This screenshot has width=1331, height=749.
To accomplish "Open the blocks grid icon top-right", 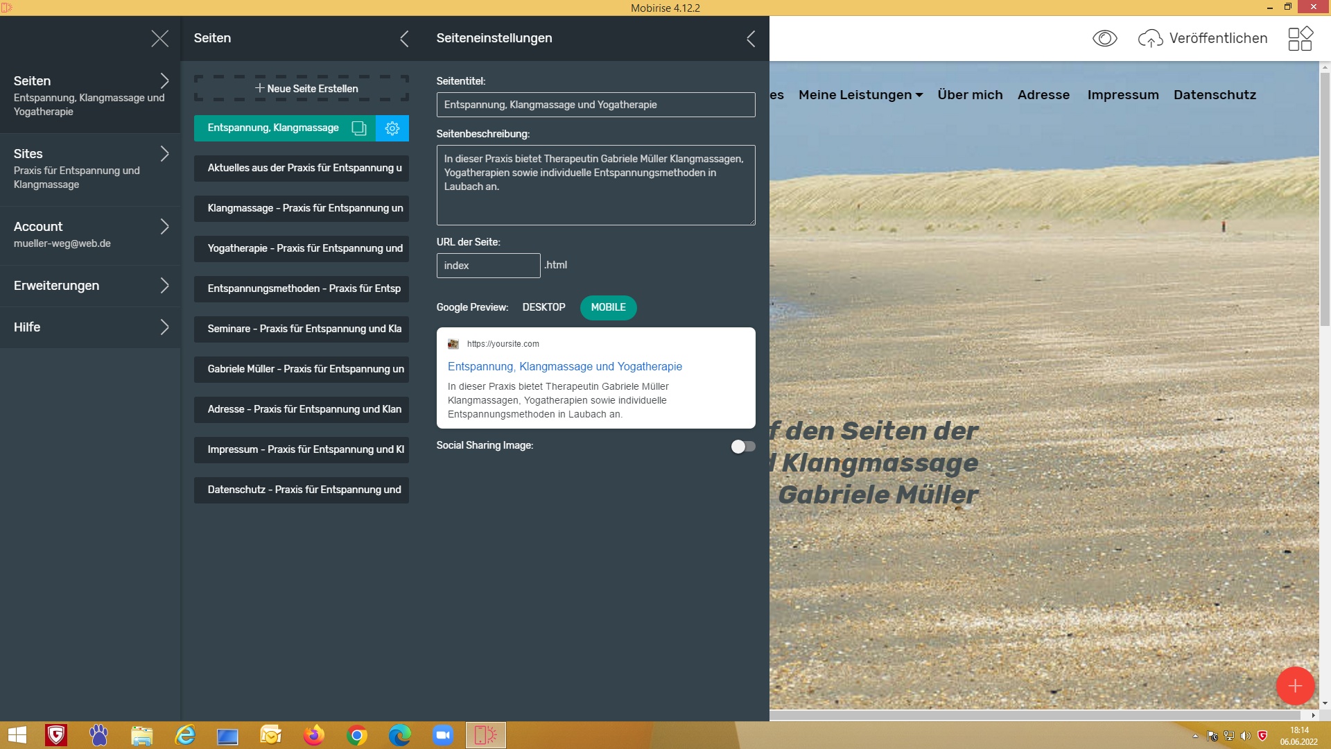I will [1300, 39].
